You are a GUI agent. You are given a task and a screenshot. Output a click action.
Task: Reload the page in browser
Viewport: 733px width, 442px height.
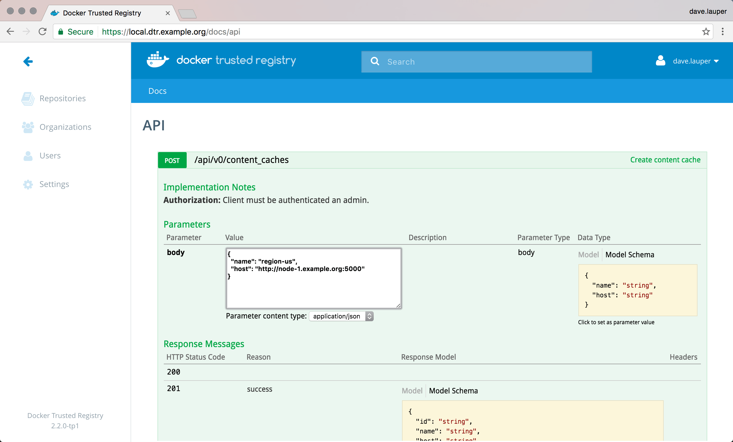[43, 31]
